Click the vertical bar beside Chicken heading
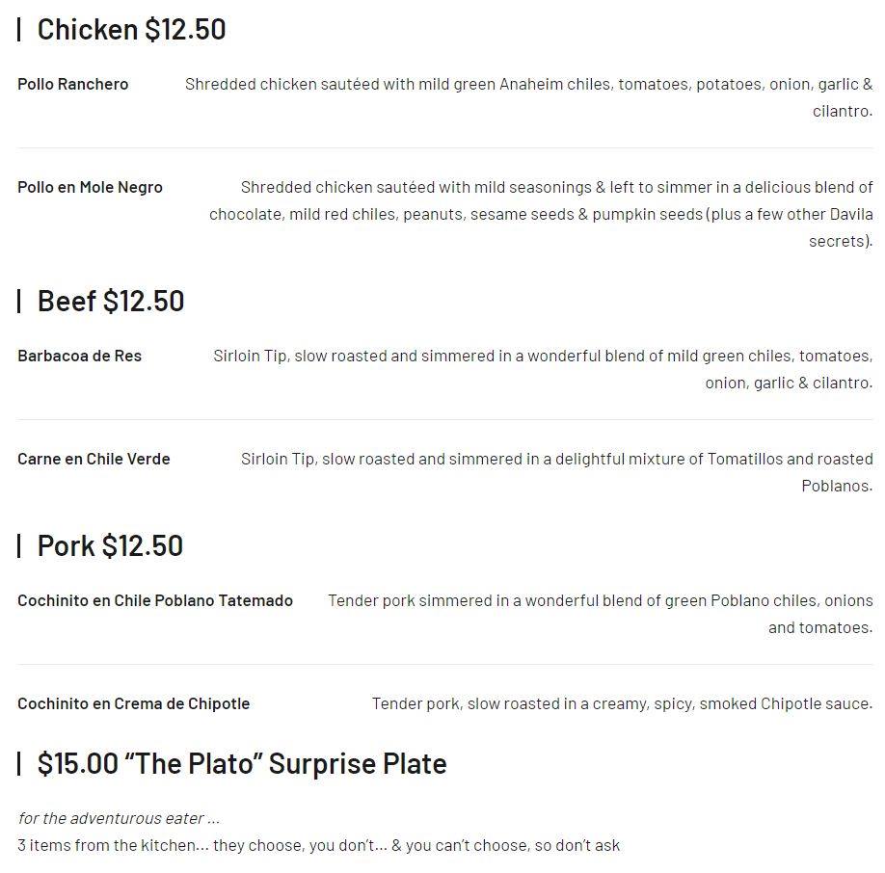Image resolution: width=885 pixels, height=873 pixels. 19,29
